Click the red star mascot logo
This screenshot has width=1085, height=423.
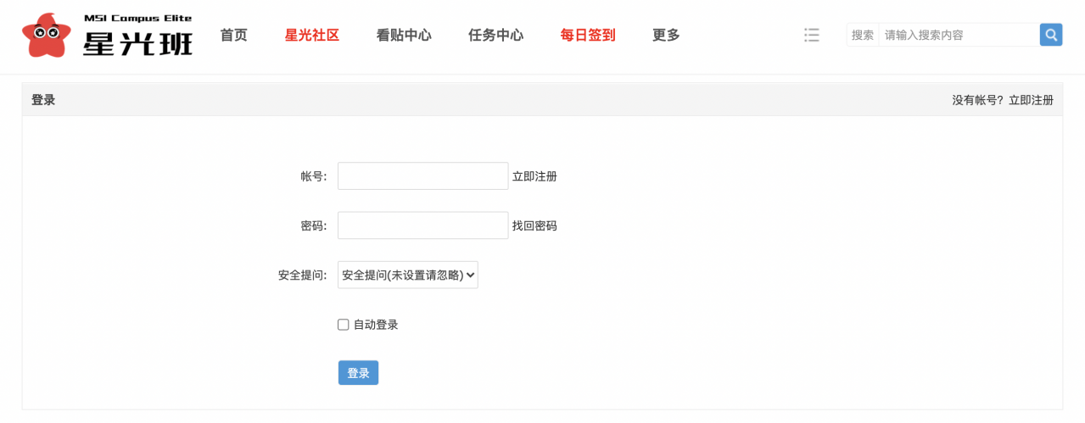tap(46, 36)
